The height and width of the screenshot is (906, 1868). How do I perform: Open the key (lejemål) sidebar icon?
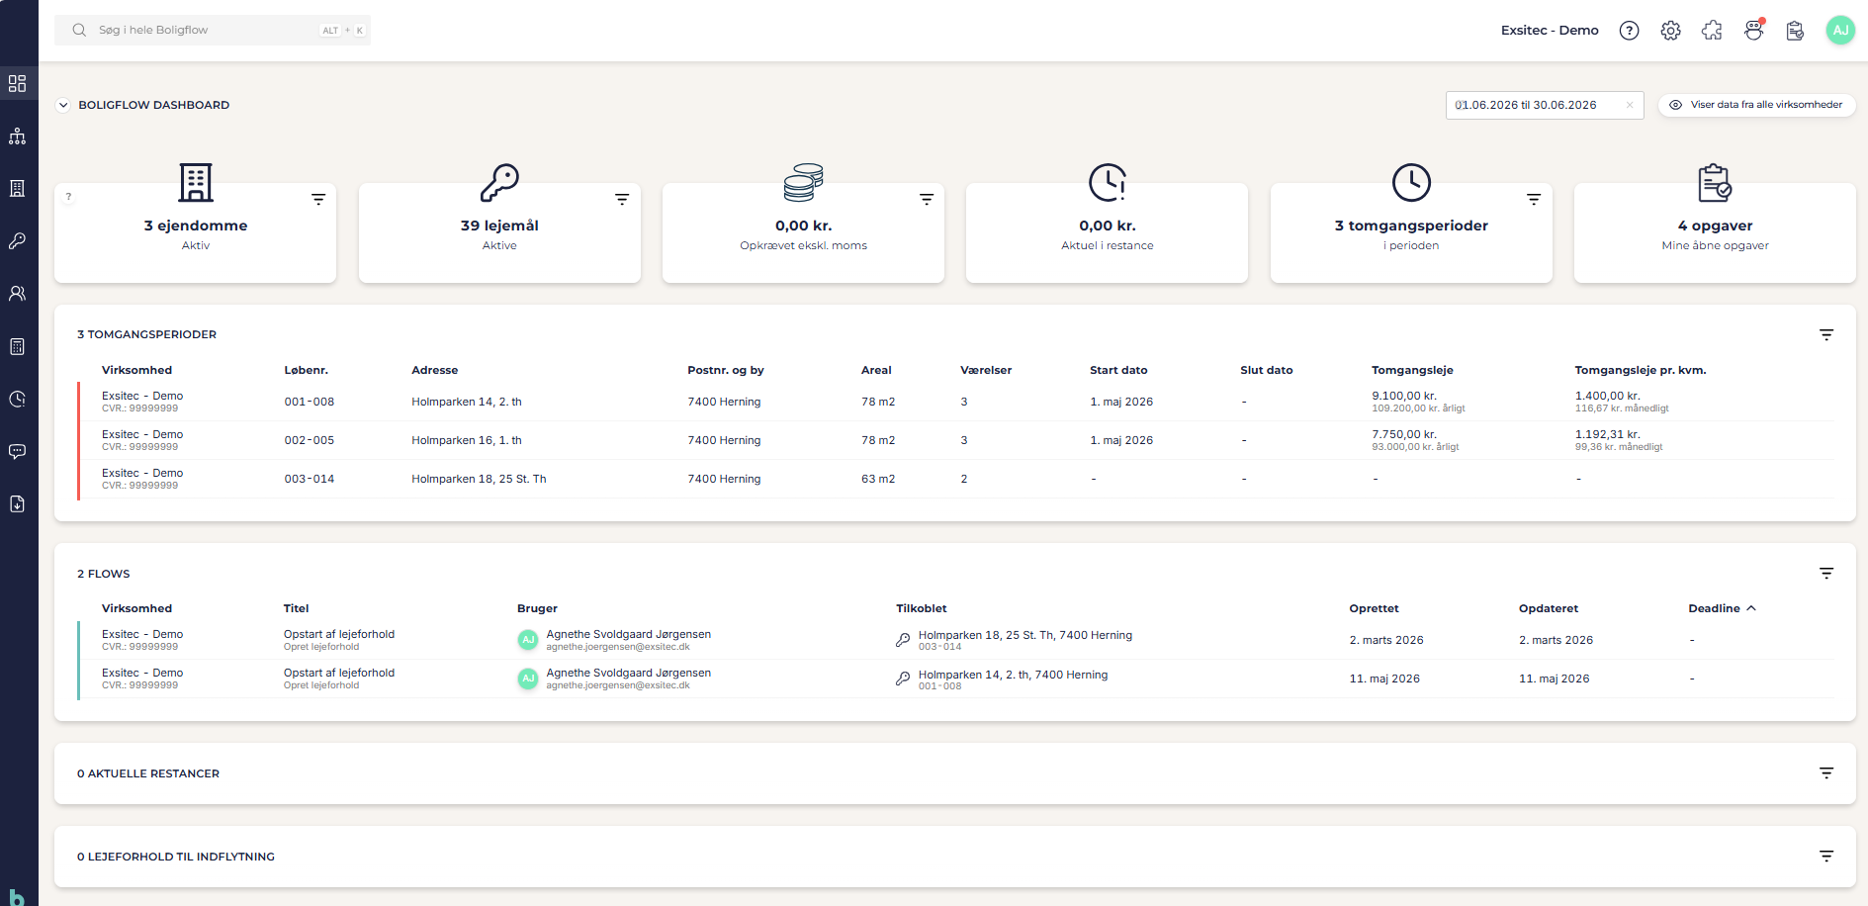(x=18, y=240)
